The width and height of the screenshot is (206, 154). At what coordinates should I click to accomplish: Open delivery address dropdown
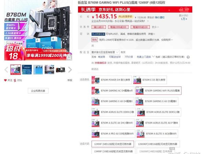pyautogui.click(x=105, y=52)
